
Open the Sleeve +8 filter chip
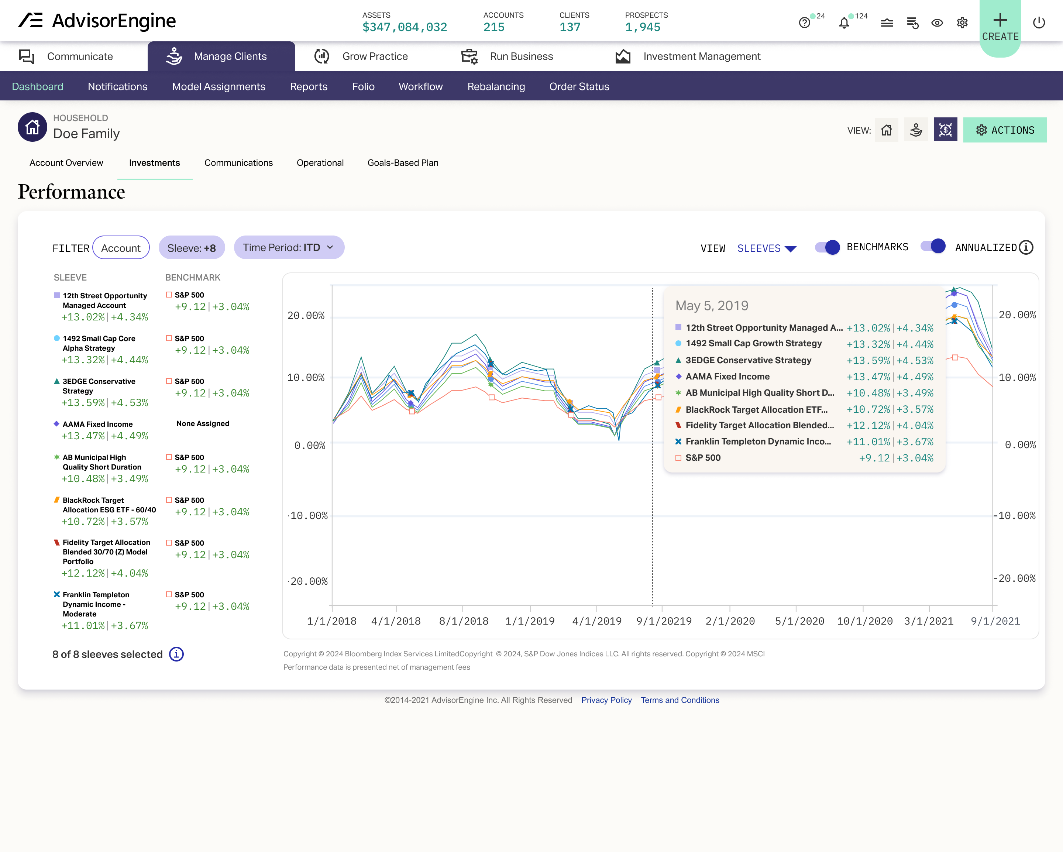[x=191, y=248]
